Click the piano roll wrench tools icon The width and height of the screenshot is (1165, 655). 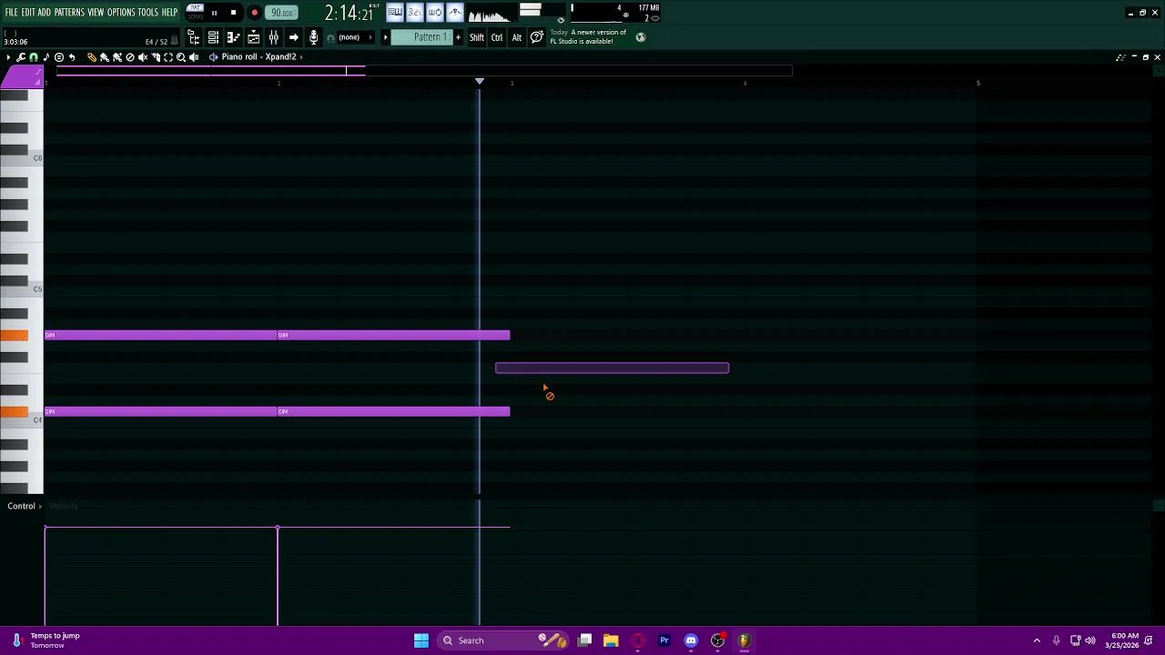pos(21,57)
